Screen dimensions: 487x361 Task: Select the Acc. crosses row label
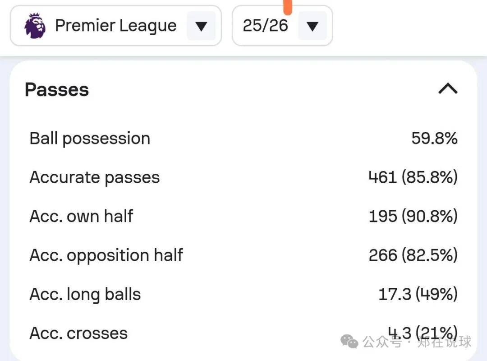coord(78,333)
